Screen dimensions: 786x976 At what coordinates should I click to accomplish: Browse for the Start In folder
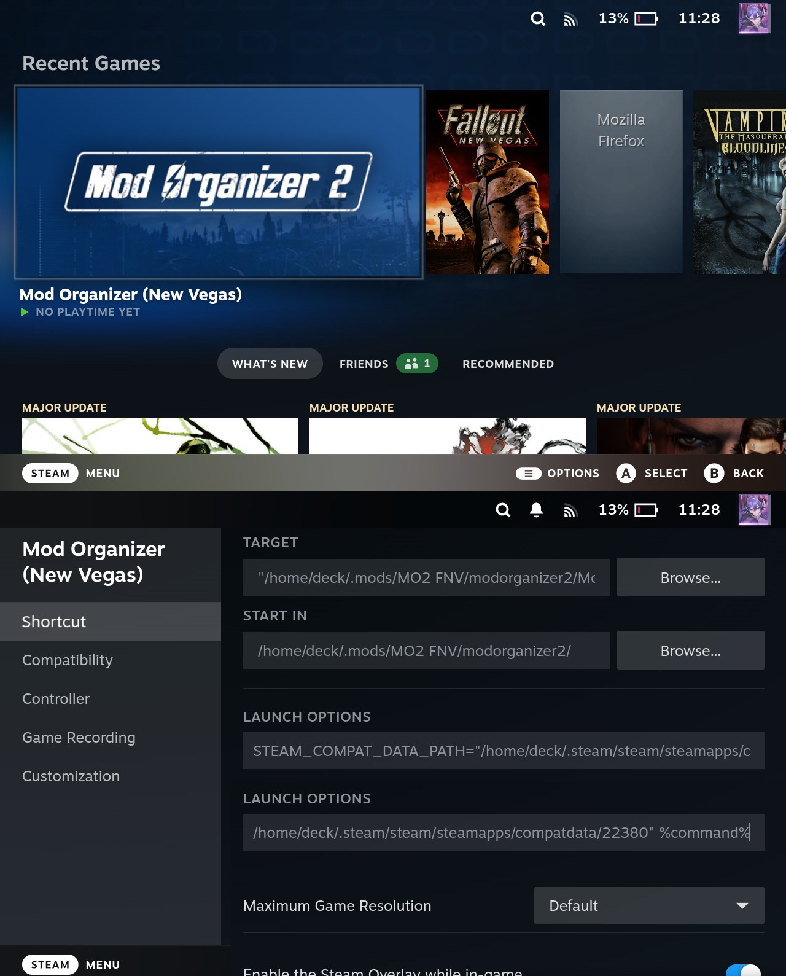click(x=691, y=650)
